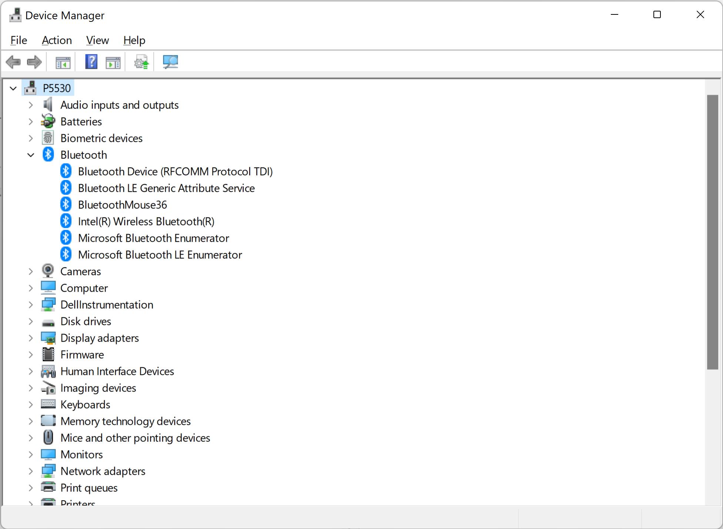Viewport: 723px width, 529px height.
Task: Click Scan for hardware changes icon
Action: click(x=170, y=62)
